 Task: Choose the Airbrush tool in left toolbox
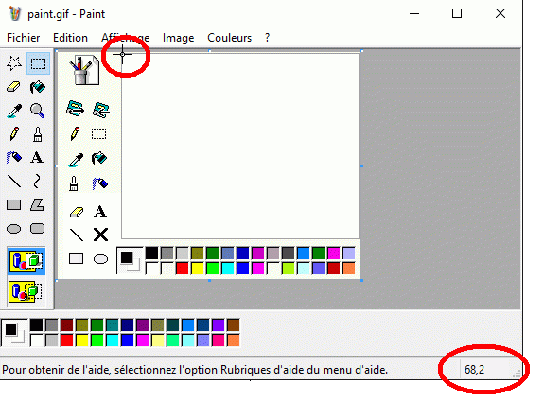(14, 158)
